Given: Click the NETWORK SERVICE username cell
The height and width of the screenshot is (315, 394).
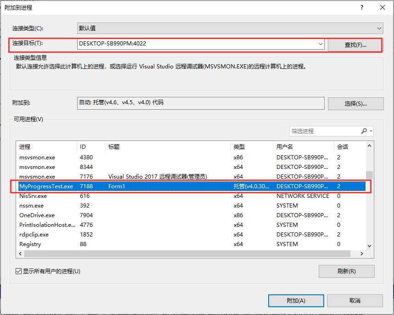Looking at the screenshot, I should [303, 196].
